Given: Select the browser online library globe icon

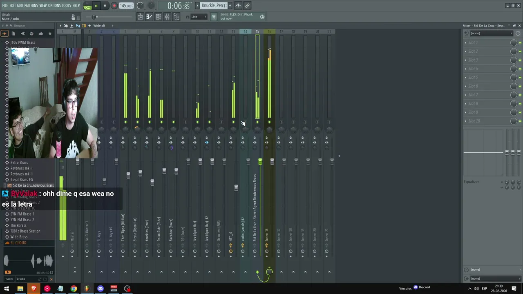Looking at the screenshot, I should pyautogui.click(x=31, y=33).
